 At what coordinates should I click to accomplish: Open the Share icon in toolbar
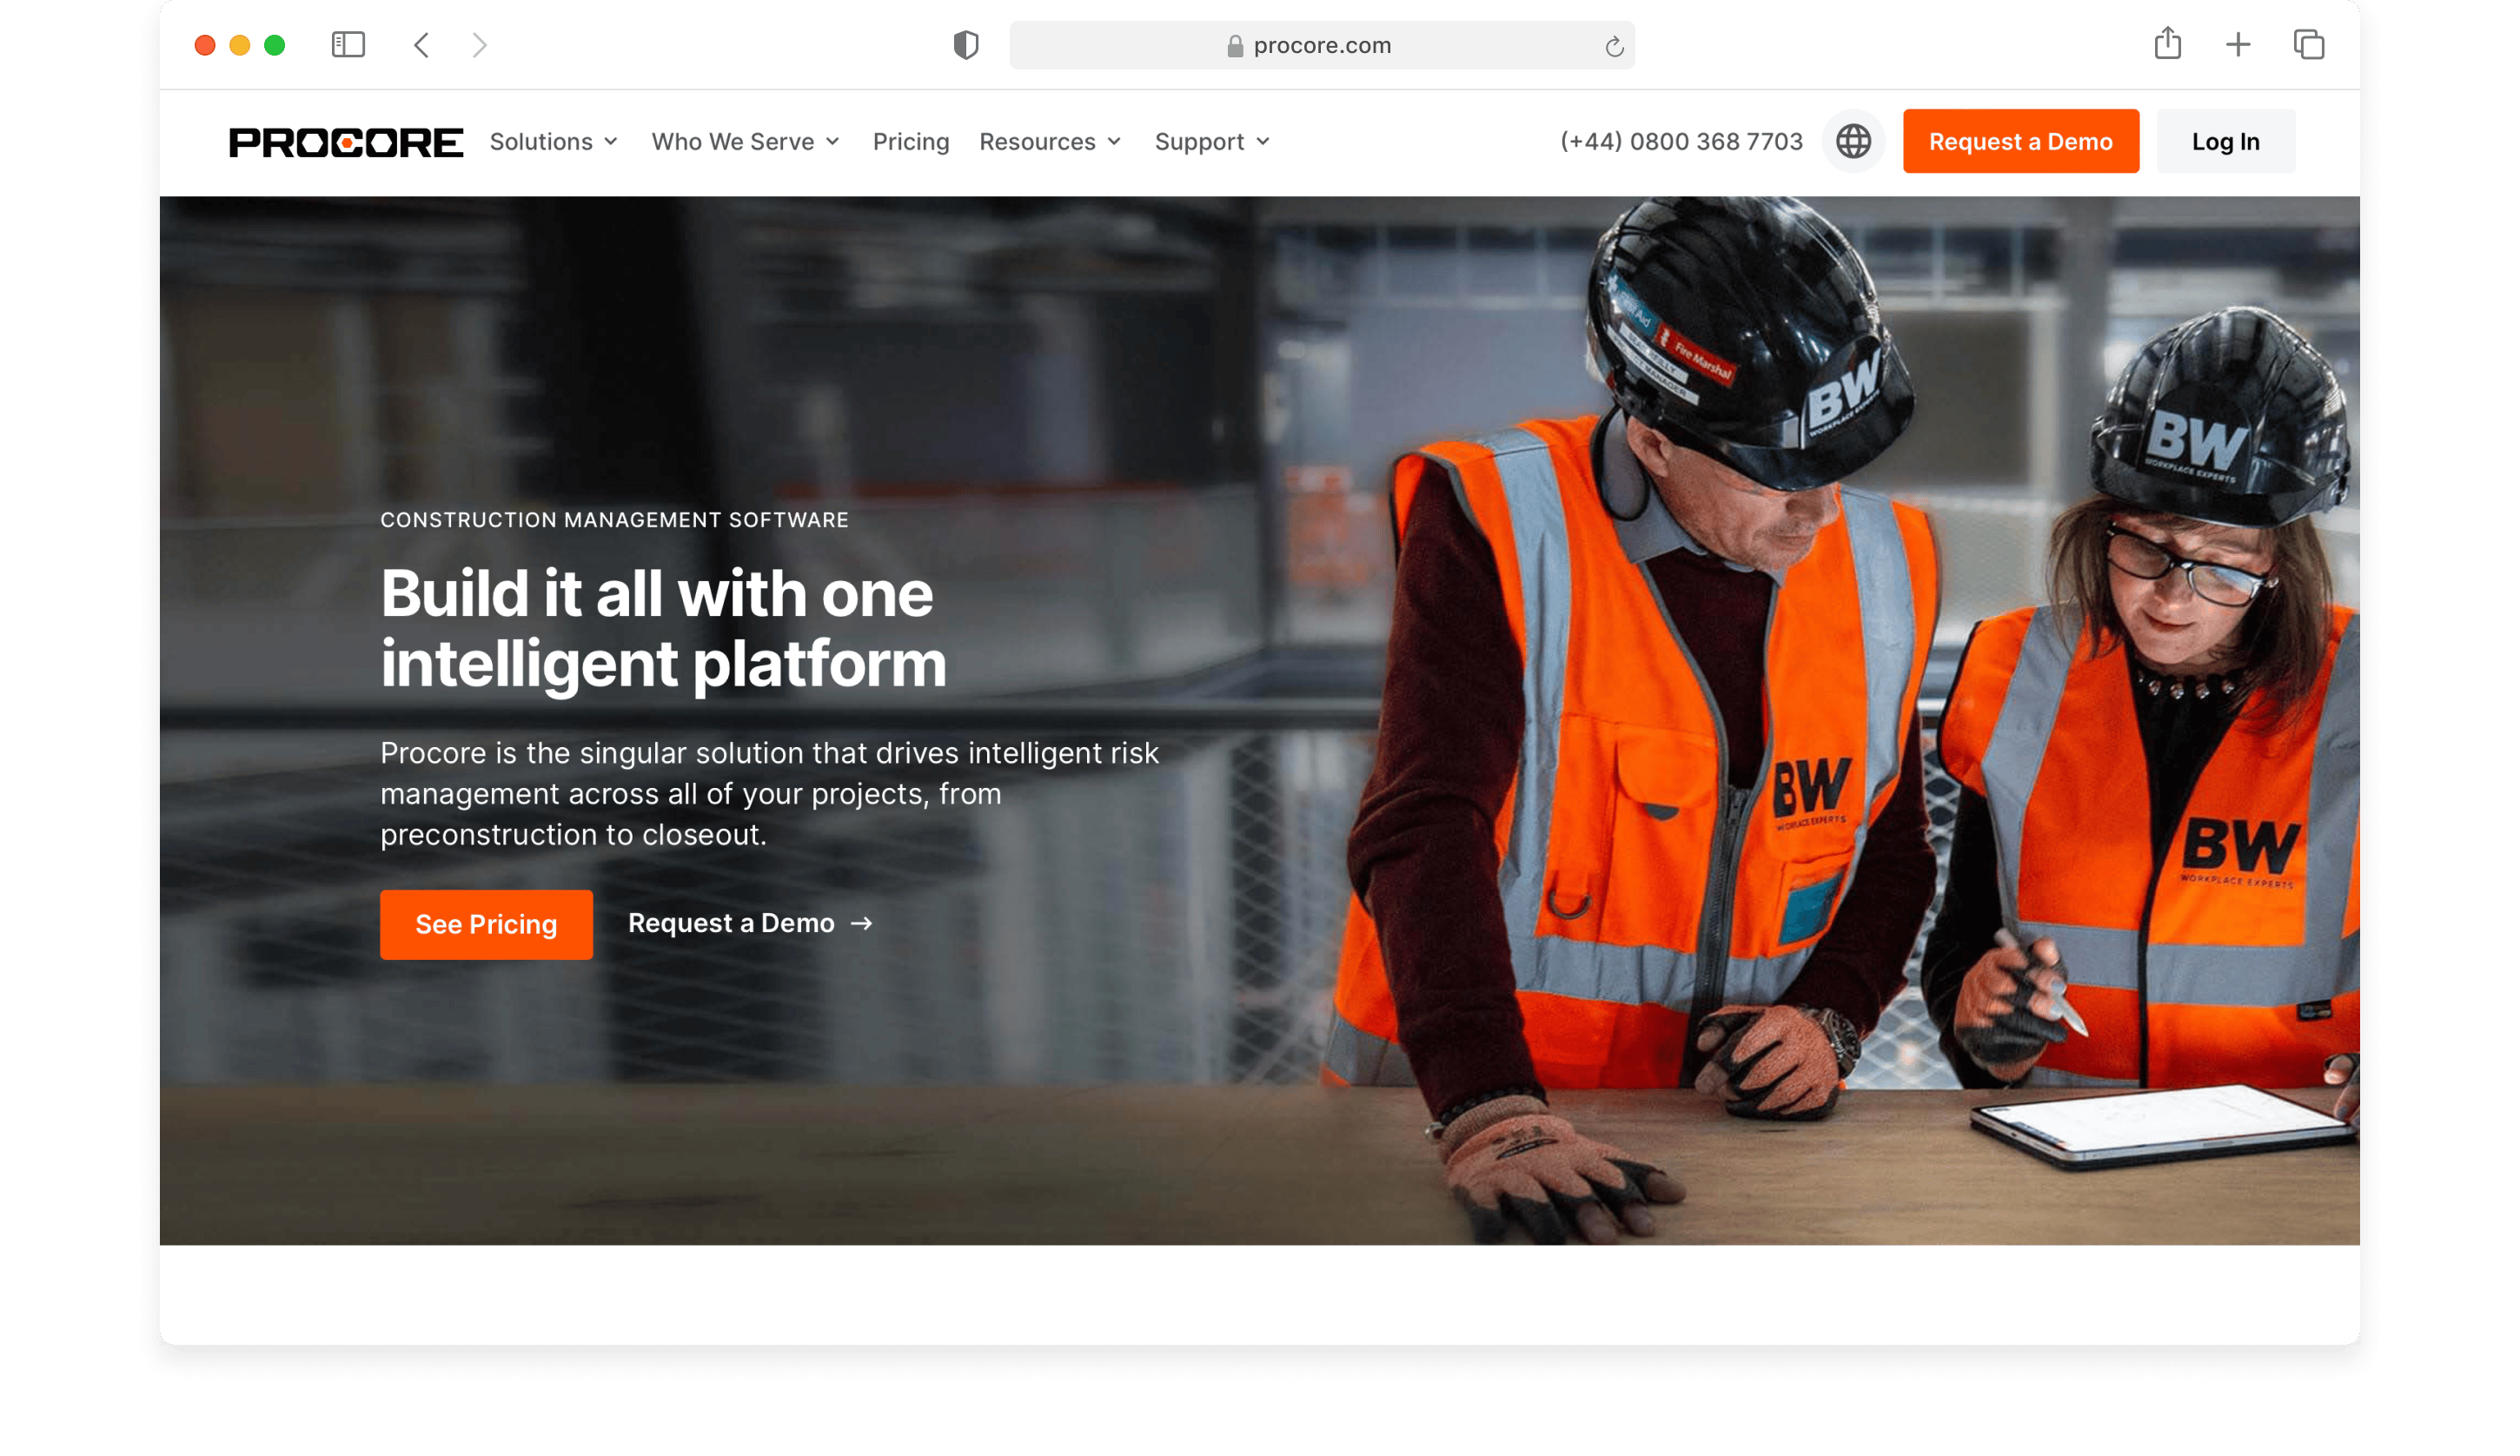tap(2167, 44)
